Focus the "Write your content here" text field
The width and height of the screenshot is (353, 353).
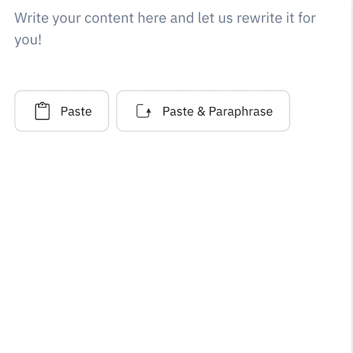tap(165, 28)
